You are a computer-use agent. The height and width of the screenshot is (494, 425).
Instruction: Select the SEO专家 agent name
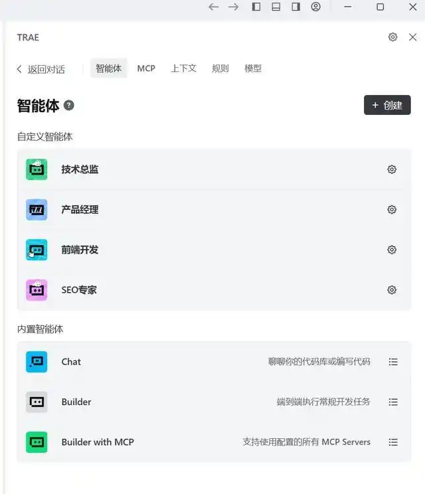[x=79, y=290]
